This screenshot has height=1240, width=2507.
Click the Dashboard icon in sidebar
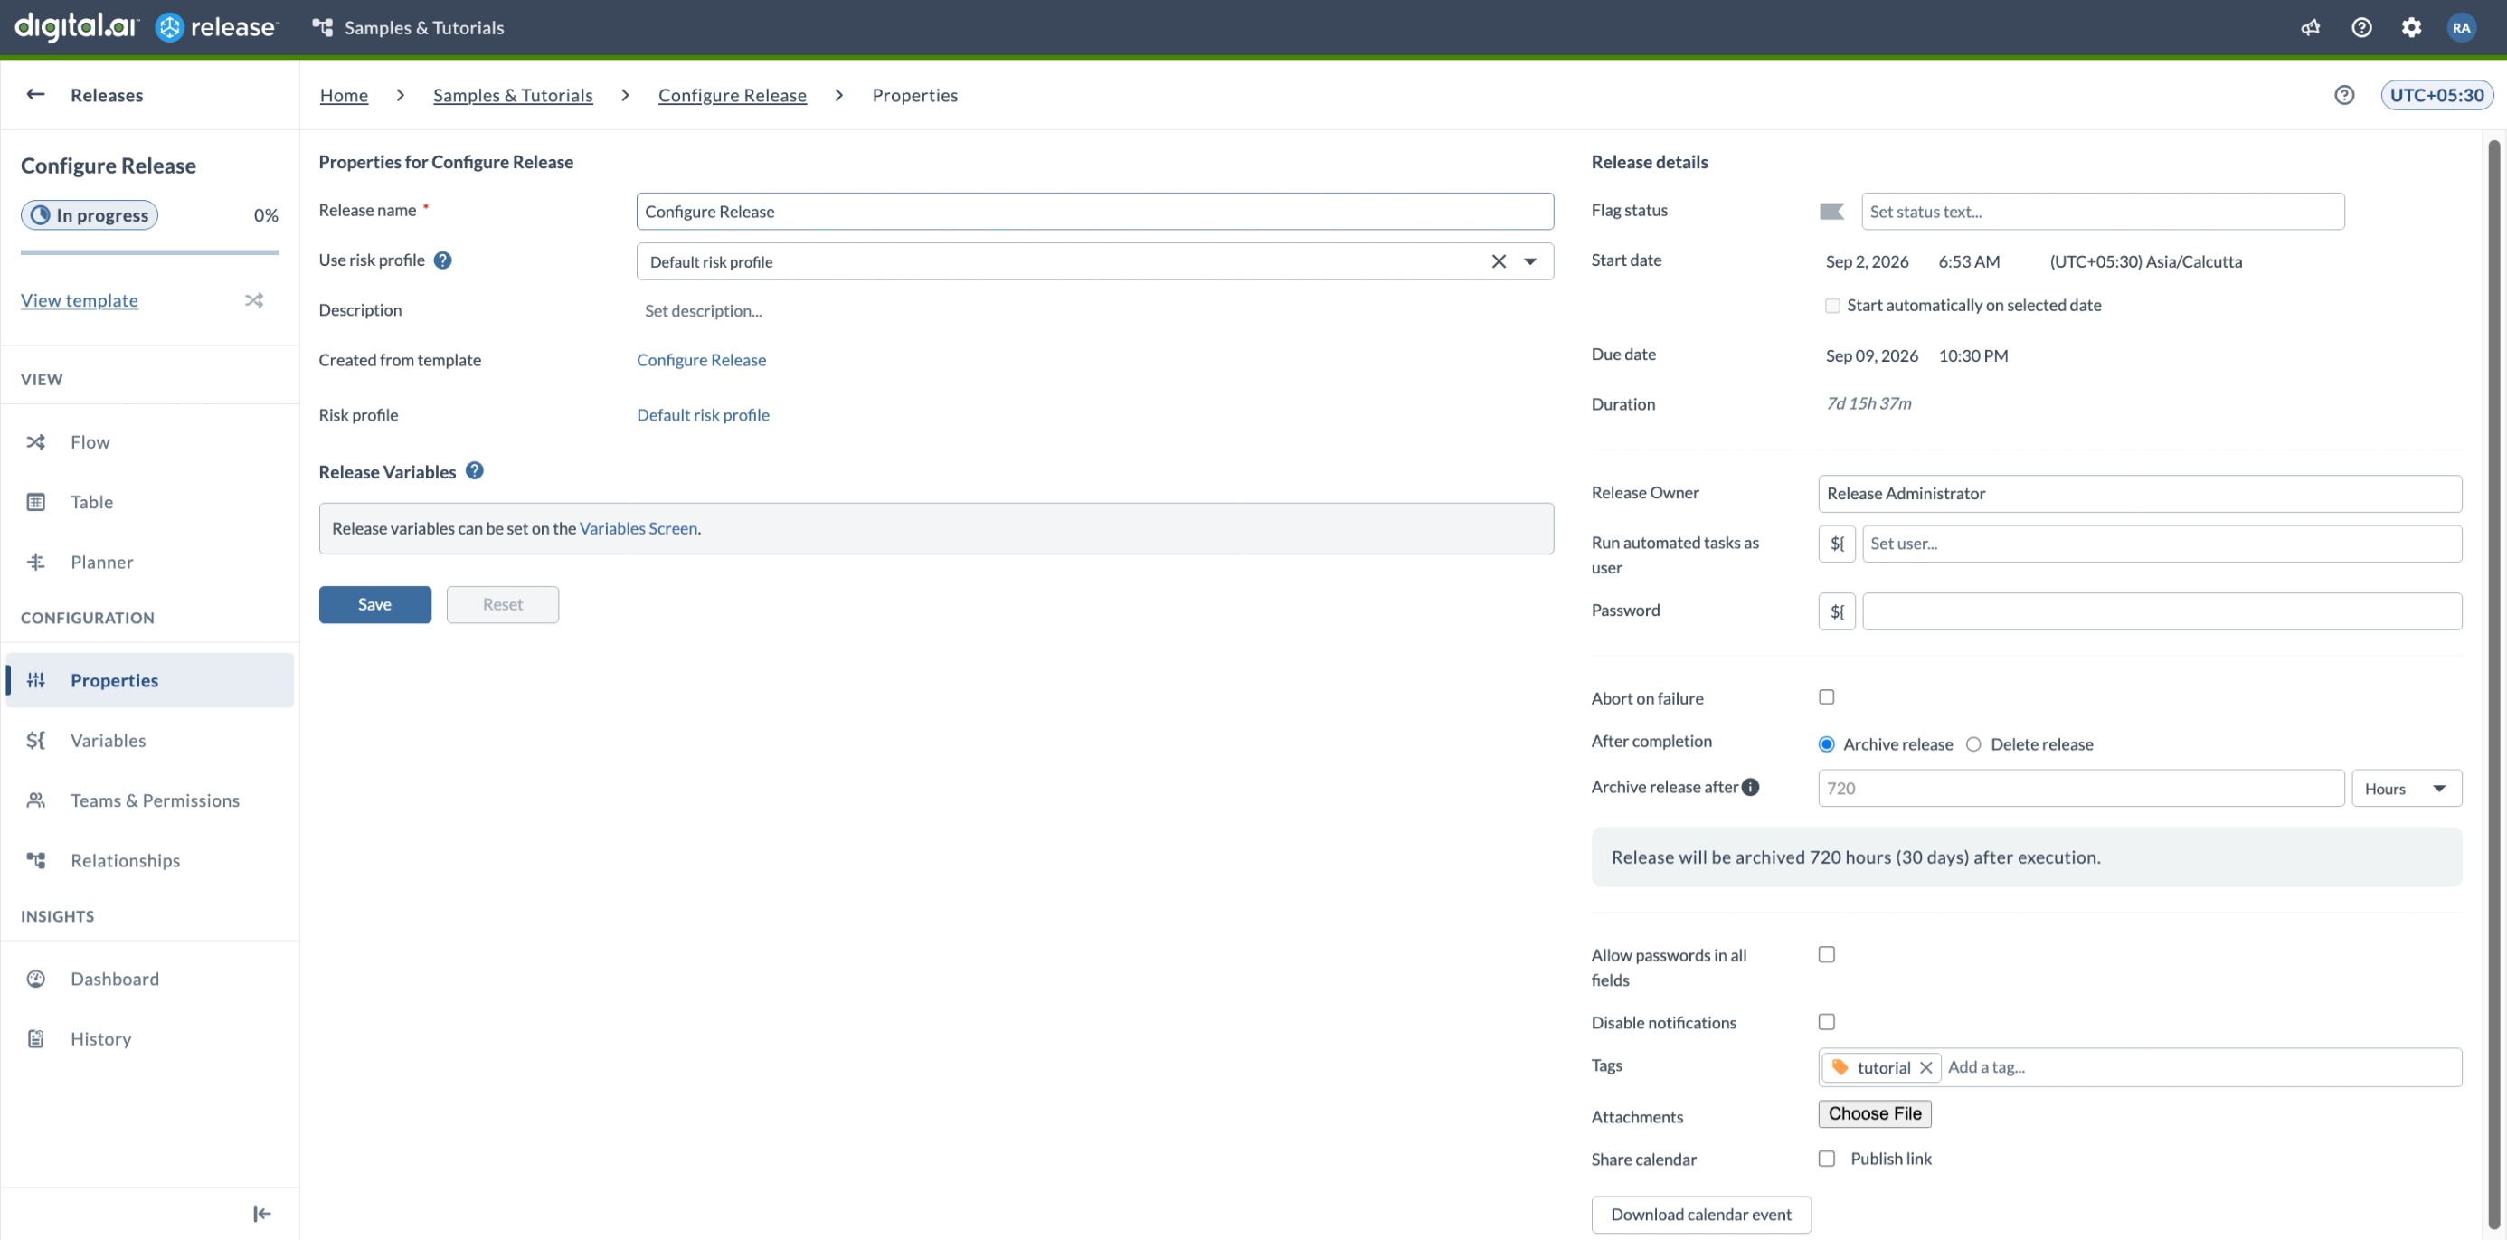point(36,979)
